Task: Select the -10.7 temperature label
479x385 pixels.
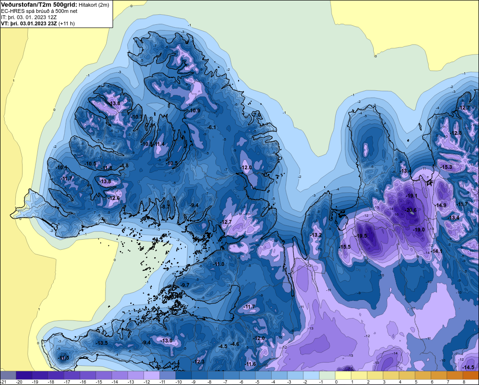Action: (137, 117)
